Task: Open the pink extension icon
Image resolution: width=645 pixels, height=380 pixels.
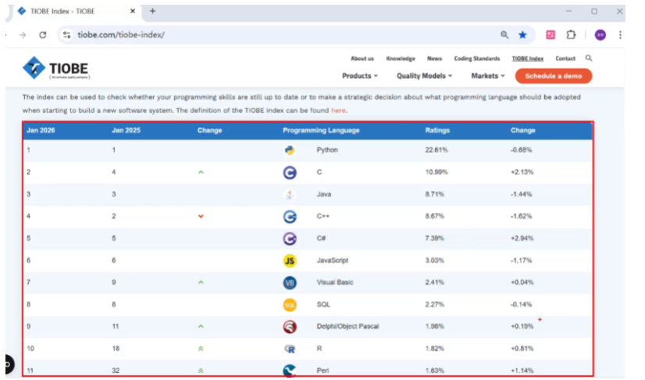Action: [551, 35]
